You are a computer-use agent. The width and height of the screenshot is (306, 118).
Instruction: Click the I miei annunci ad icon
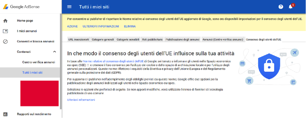[5, 31]
